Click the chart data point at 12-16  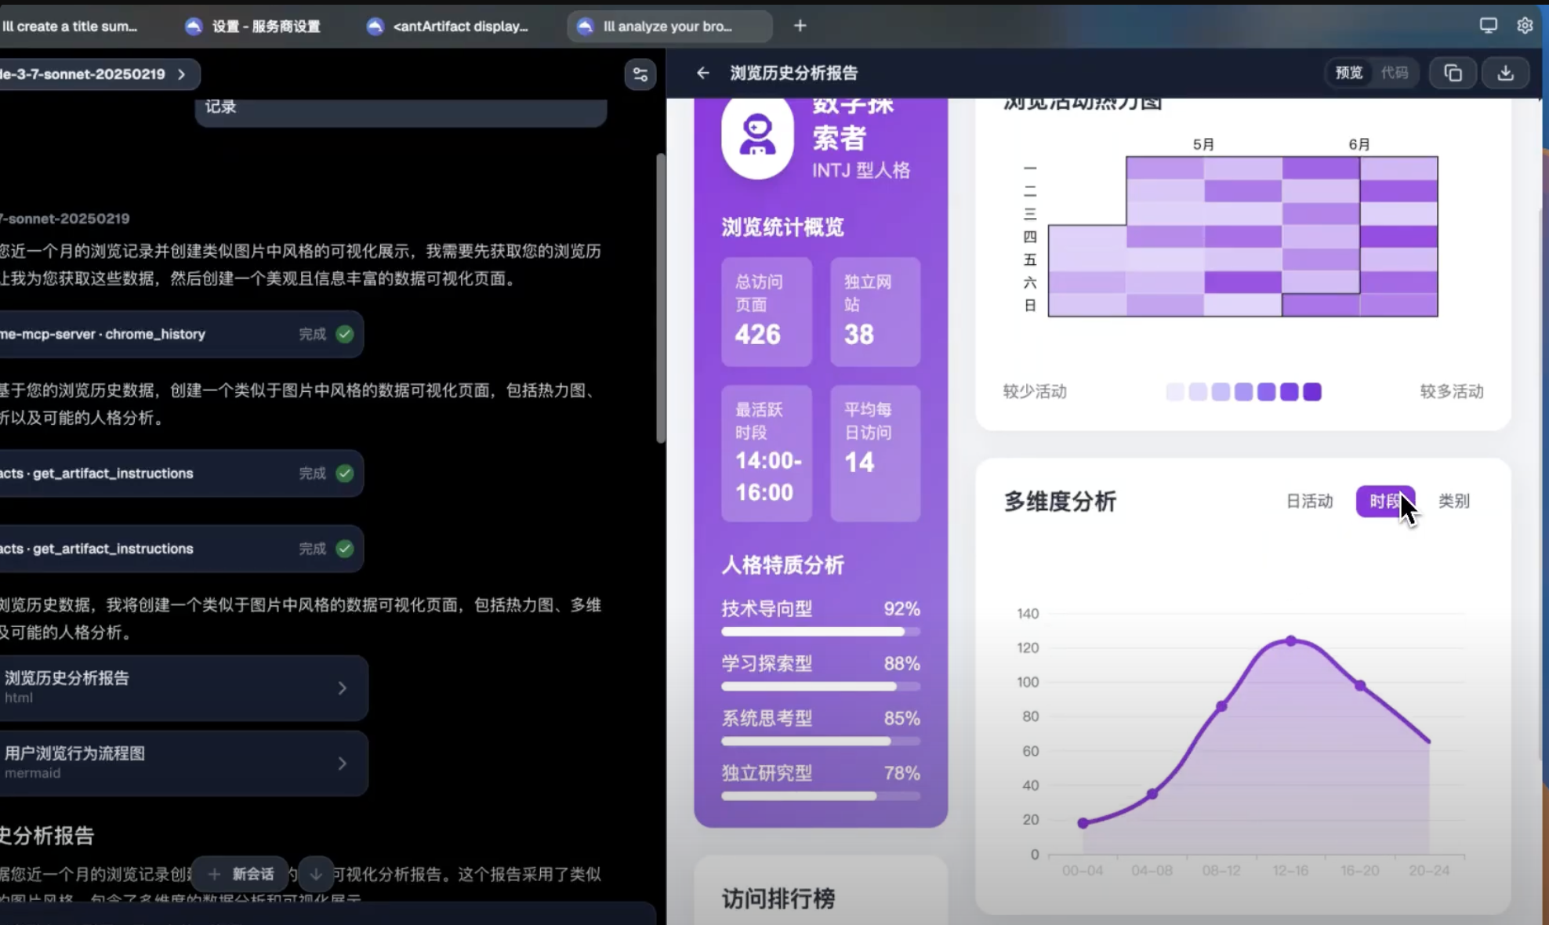pyautogui.click(x=1290, y=641)
